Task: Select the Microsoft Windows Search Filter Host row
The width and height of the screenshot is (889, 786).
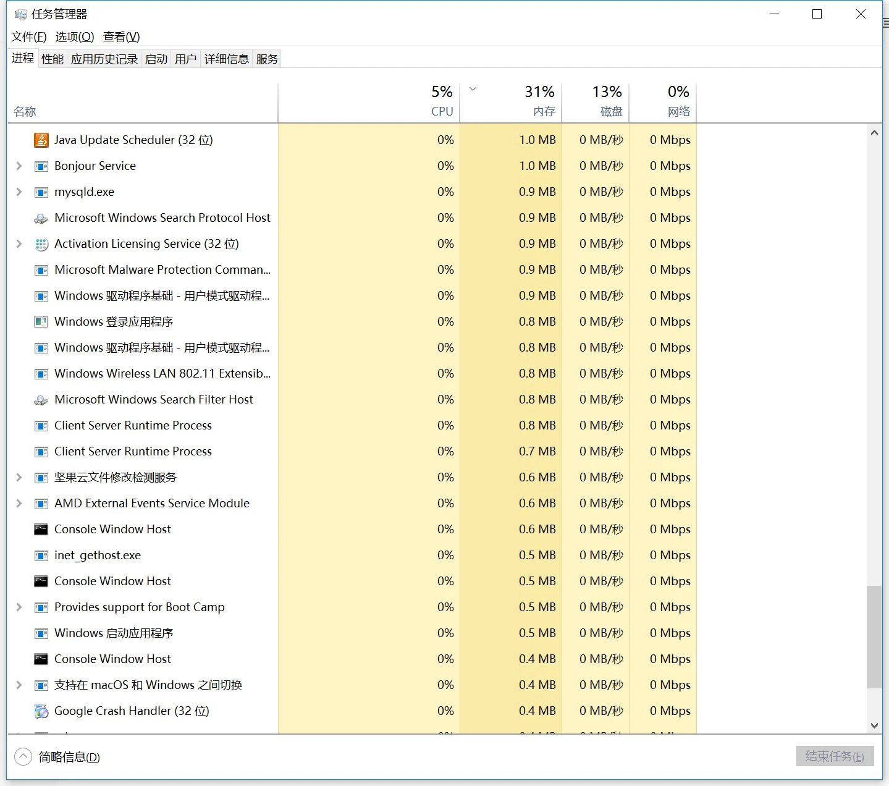Action: click(x=352, y=400)
